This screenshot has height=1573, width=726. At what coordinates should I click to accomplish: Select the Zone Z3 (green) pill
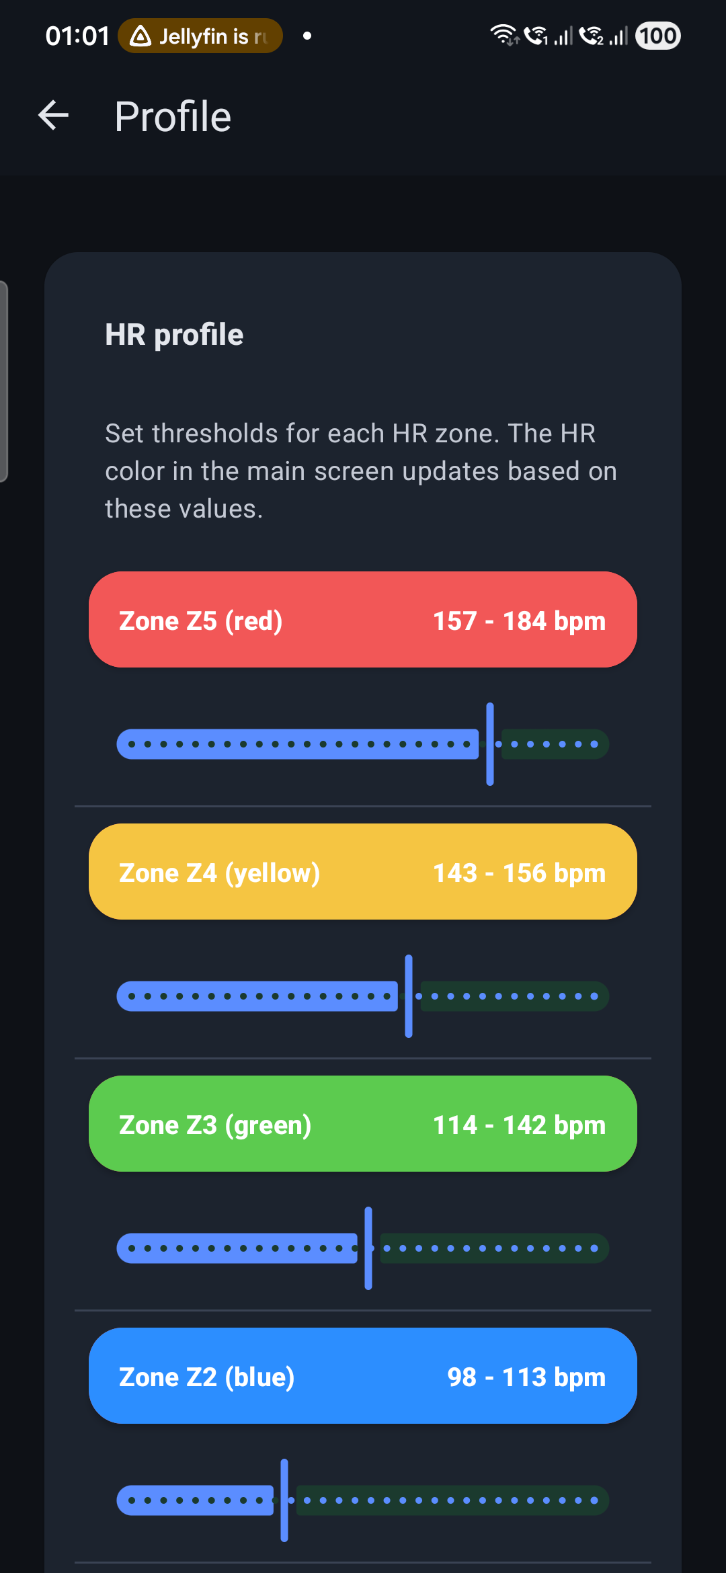[362, 1123]
